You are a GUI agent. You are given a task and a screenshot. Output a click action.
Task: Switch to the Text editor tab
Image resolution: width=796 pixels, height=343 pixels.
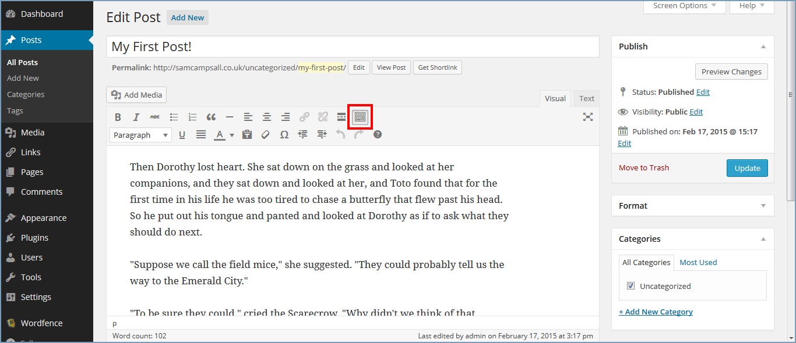click(586, 98)
